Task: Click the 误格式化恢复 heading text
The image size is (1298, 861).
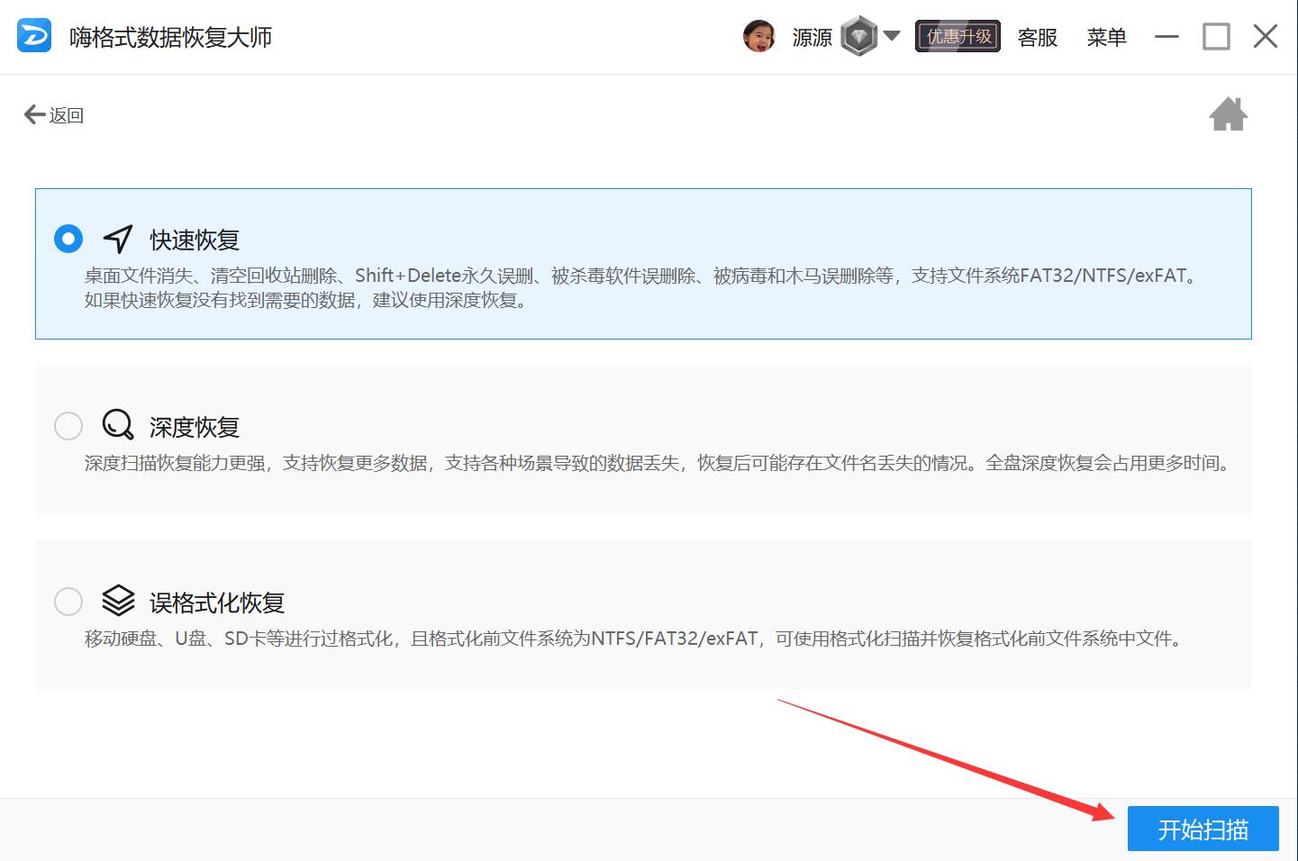Action: [x=217, y=603]
